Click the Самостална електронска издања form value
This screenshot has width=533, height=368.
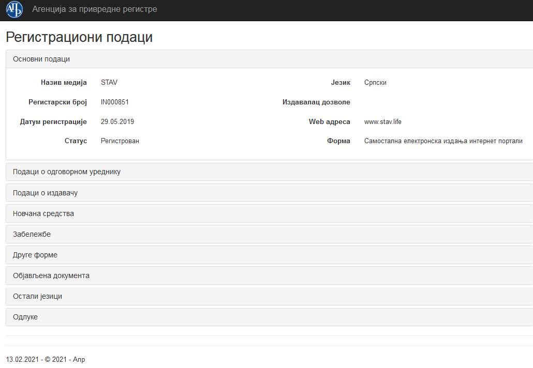443,141
